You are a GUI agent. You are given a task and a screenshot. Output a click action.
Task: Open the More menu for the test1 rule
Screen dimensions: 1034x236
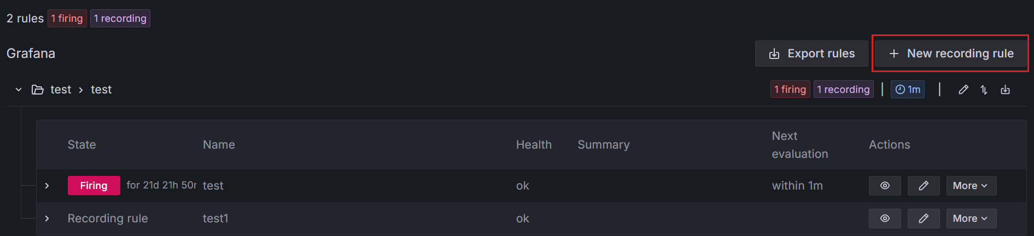[x=971, y=219]
